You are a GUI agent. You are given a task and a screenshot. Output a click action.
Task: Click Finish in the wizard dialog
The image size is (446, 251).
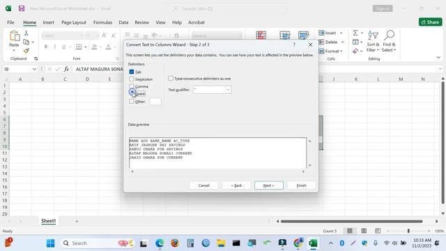[x=302, y=185]
